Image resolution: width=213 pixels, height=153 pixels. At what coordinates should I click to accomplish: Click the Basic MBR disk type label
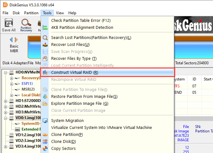[x=14, y=48]
